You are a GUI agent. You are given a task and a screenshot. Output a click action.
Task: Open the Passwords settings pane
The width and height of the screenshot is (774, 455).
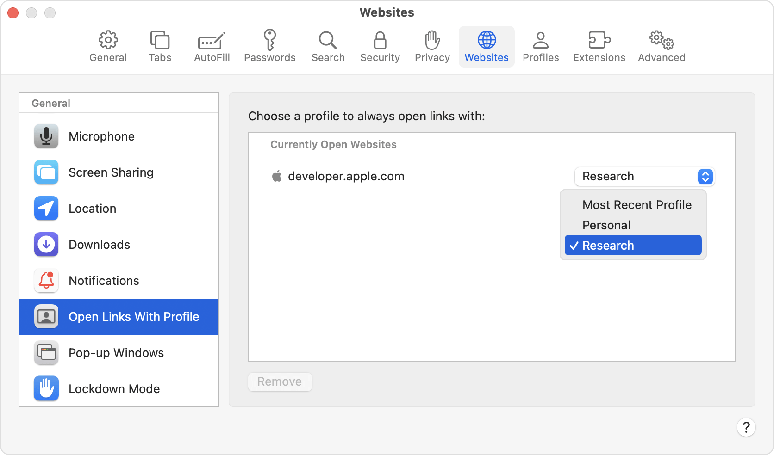[270, 46]
